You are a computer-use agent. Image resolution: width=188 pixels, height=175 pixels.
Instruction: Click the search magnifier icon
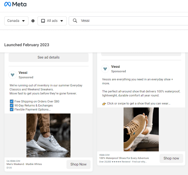[x=75, y=21]
